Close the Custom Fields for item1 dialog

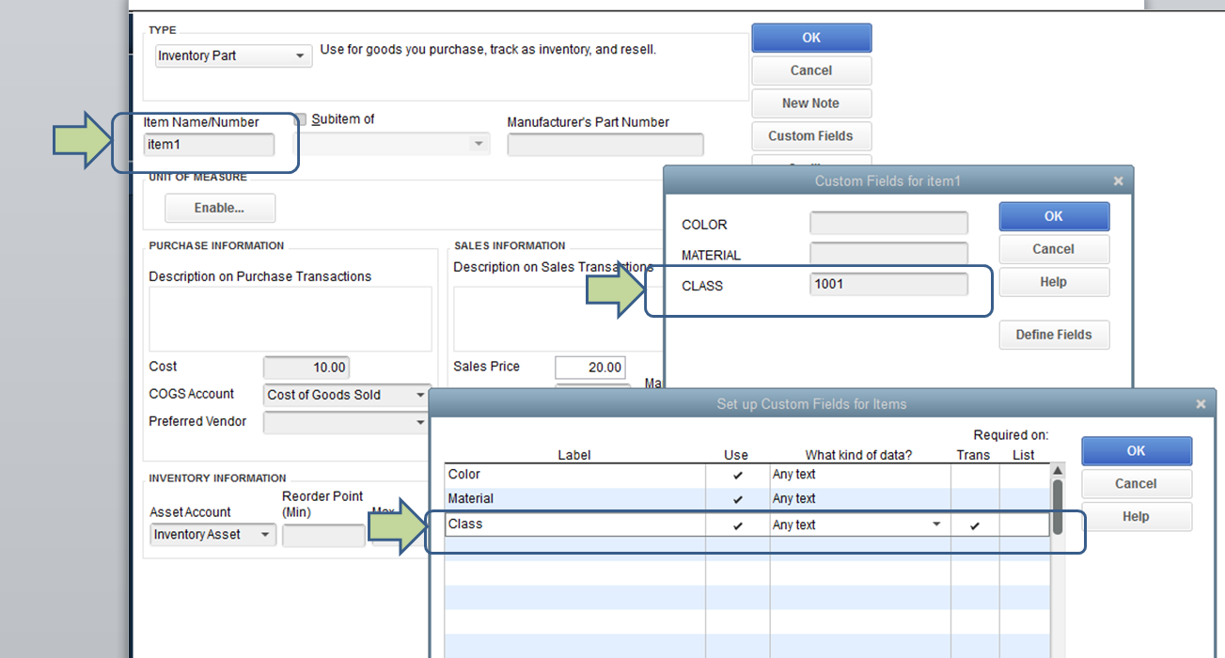click(1118, 181)
